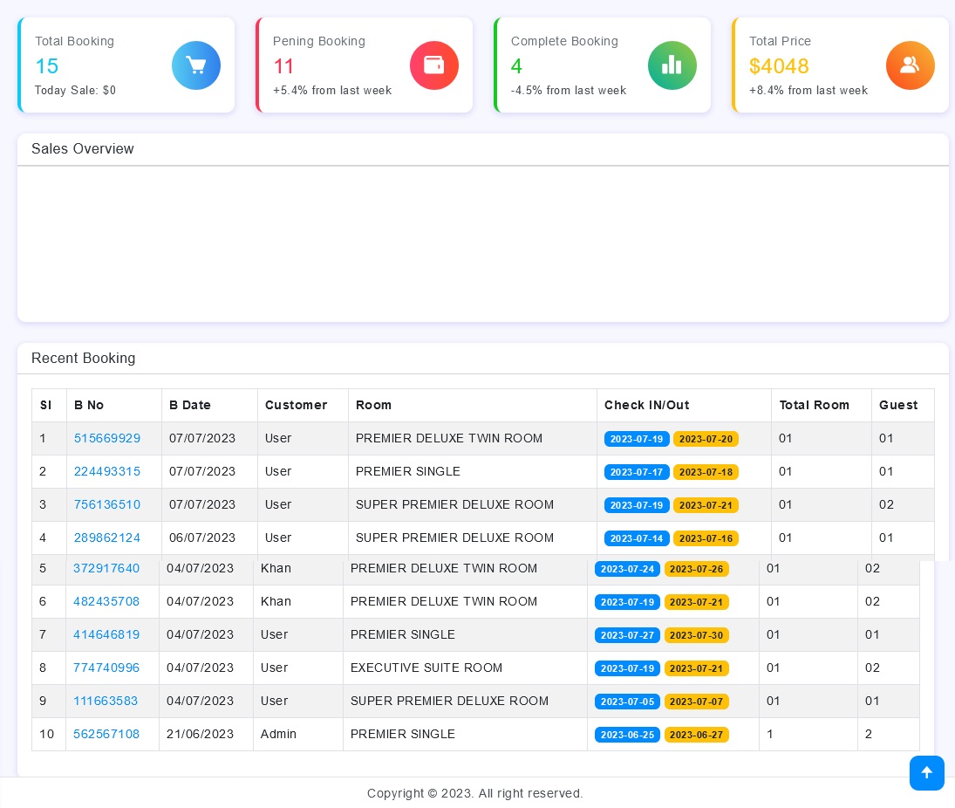Click the shopping cart icon in Total Booking
This screenshot has height=808, width=955.
[x=196, y=65]
